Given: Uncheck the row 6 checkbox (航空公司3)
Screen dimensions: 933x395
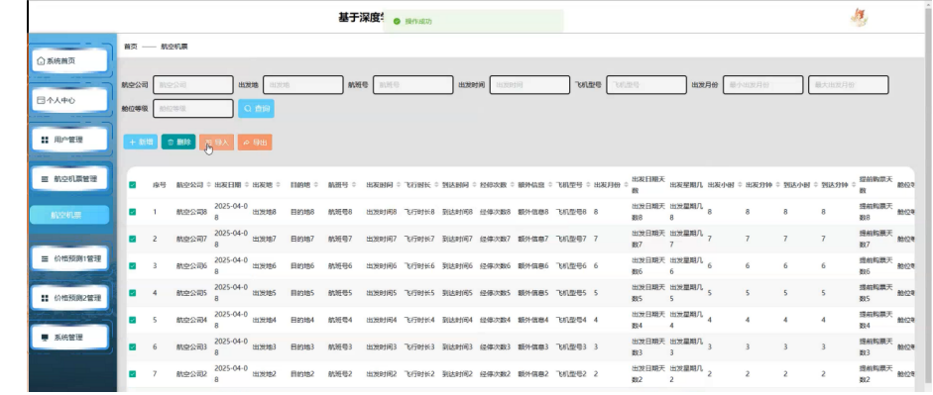Looking at the screenshot, I should (133, 346).
